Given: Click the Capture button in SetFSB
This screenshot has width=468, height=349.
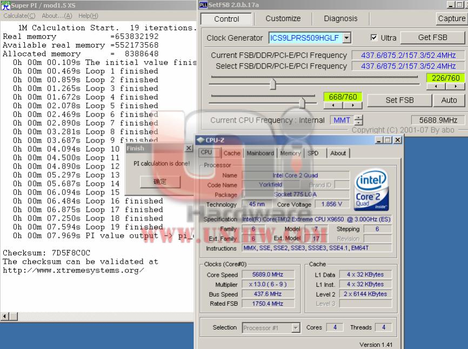Looking at the screenshot, I should 452,18.
